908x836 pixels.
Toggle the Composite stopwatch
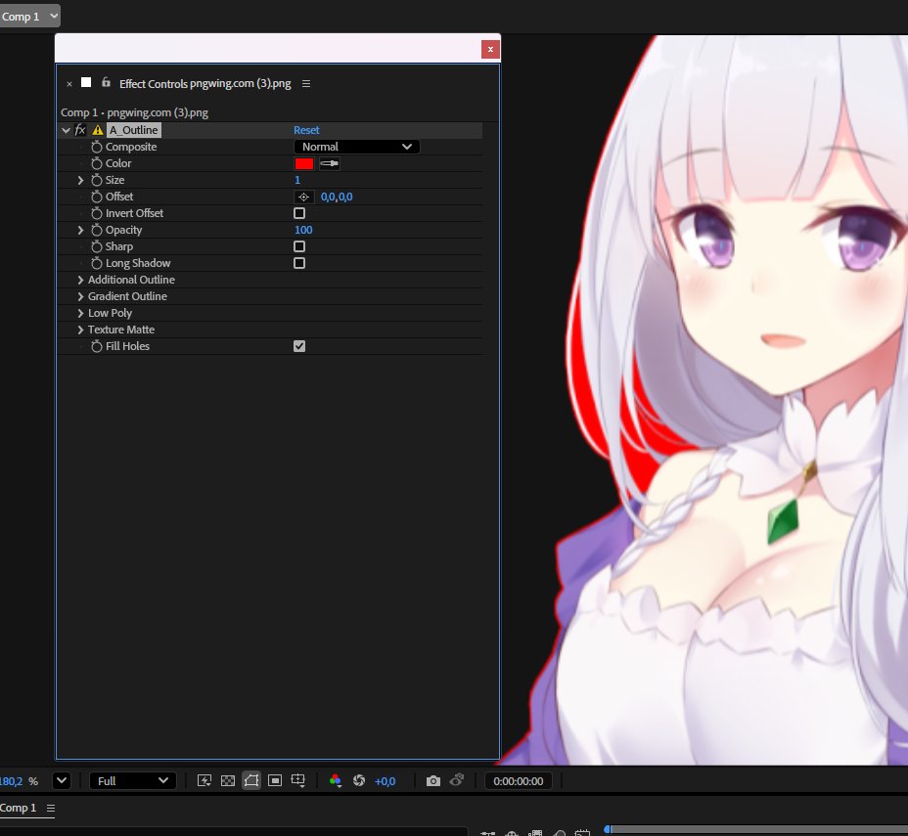pyautogui.click(x=97, y=147)
